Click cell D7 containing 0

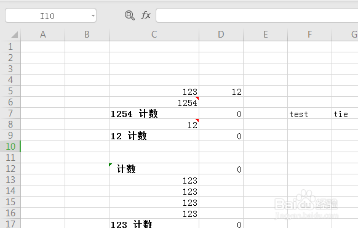[x=221, y=113]
